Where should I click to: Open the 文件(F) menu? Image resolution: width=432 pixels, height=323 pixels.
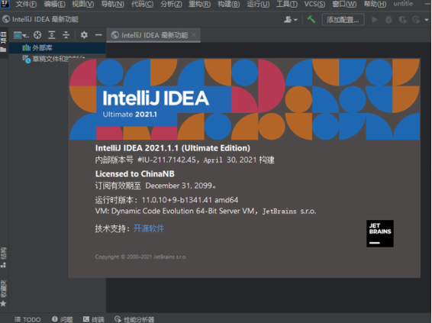(x=26, y=4)
